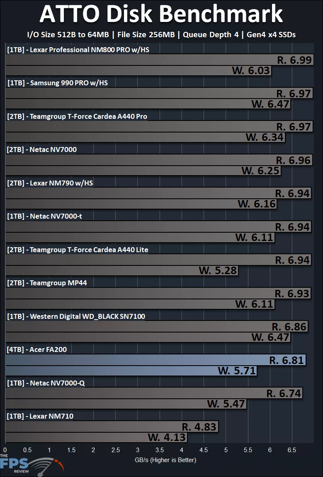The image size is (323, 477).
Task: Click the '4' axis tick label
Action: 182,450
